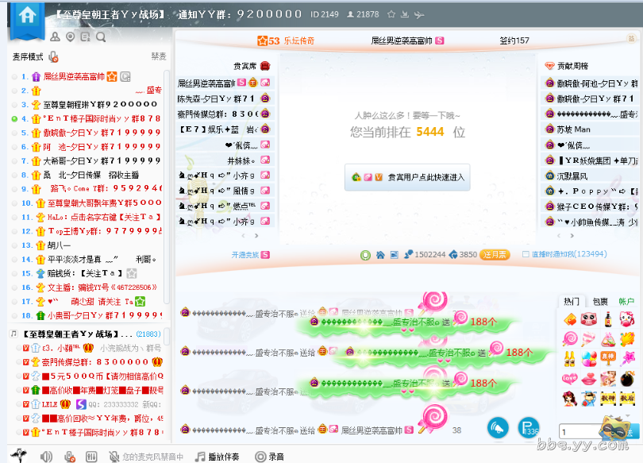Select the red lips gift
Screen dimensions: 643x463
point(589,379)
